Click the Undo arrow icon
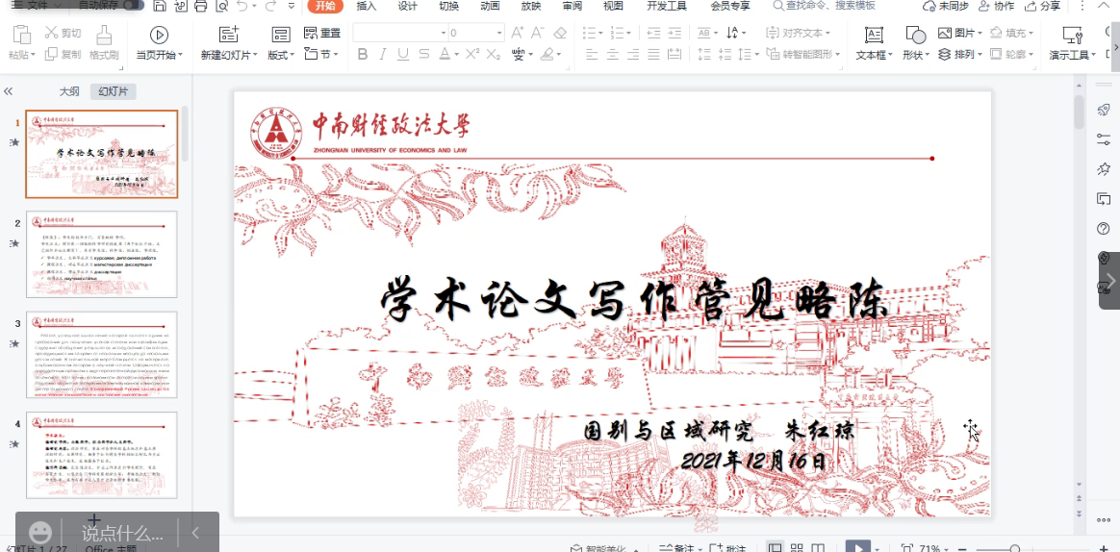Screen dimensions: 1120x552 [x=241, y=7]
